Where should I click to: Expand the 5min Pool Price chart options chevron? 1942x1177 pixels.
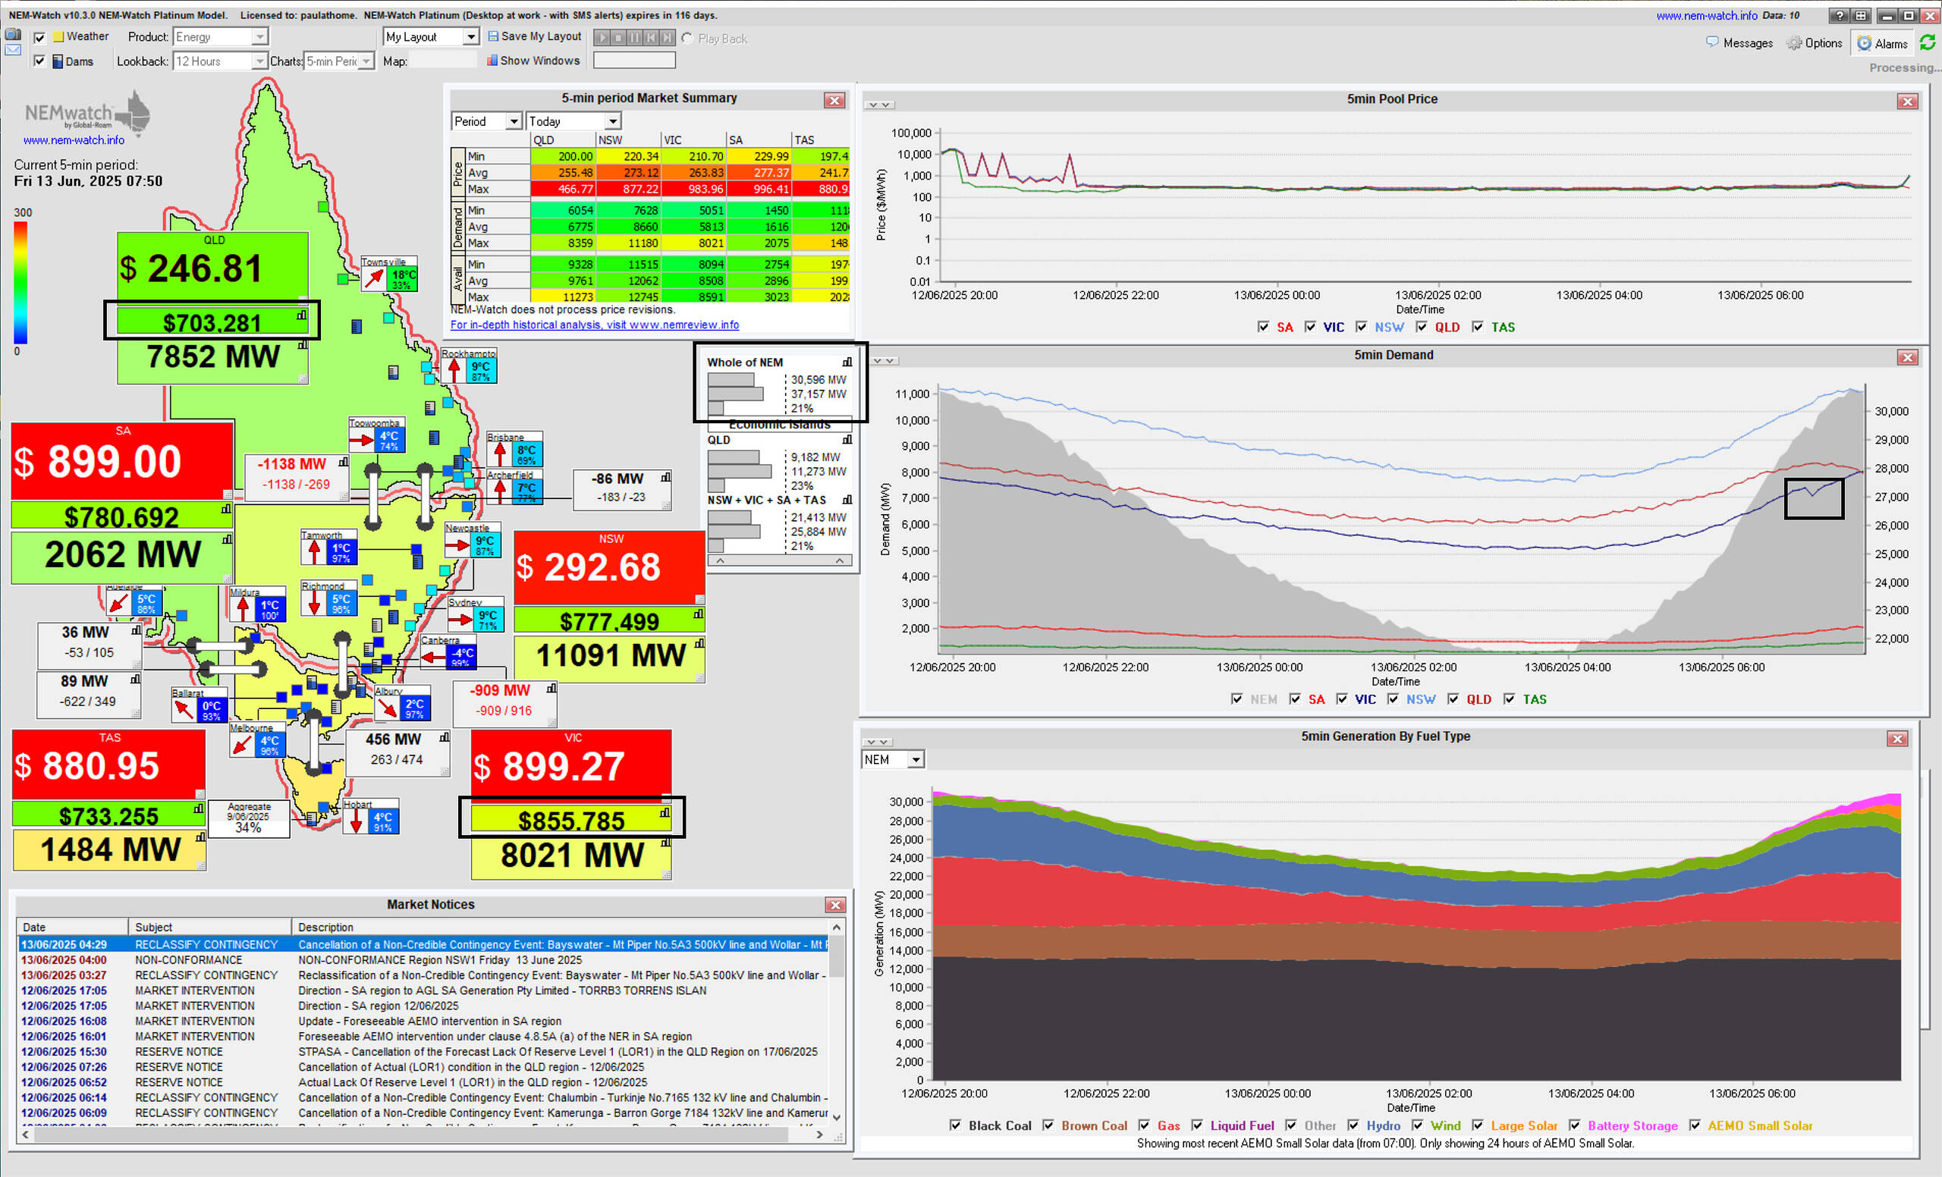[x=878, y=105]
